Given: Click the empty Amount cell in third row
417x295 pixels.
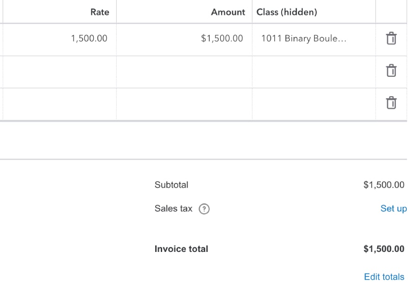Looking at the screenshot, I should point(184,104).
